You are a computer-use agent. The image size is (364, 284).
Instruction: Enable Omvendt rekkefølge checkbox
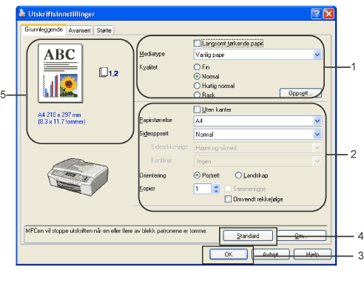point(228,199)
